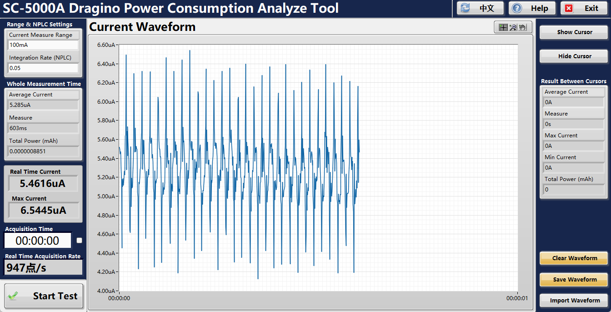Click the blue refresh icon on the 中文 button
Viewport: 611px width, 312px height.
click(x=465, y=8)
